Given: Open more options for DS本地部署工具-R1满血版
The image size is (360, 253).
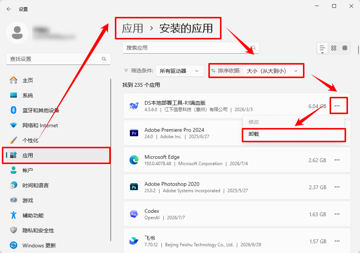Looking at the screenshot, I should click(x=337, y=106).
